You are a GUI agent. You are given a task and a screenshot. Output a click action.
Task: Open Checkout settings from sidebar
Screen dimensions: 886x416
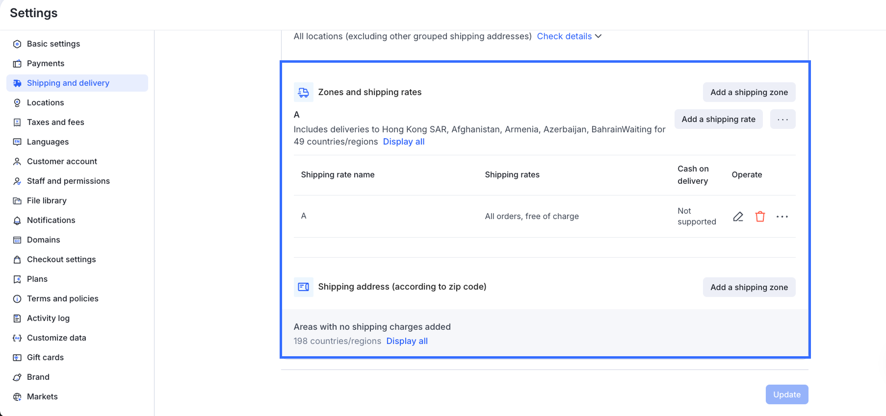tap(61, 259)
